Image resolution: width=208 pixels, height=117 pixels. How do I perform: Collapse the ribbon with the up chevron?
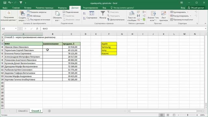(205, 23)
